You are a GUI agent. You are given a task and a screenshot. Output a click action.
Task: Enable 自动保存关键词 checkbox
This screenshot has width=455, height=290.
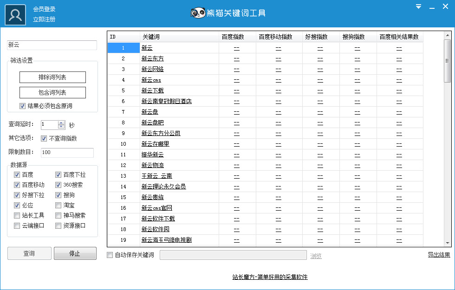(x=110, y=255)
